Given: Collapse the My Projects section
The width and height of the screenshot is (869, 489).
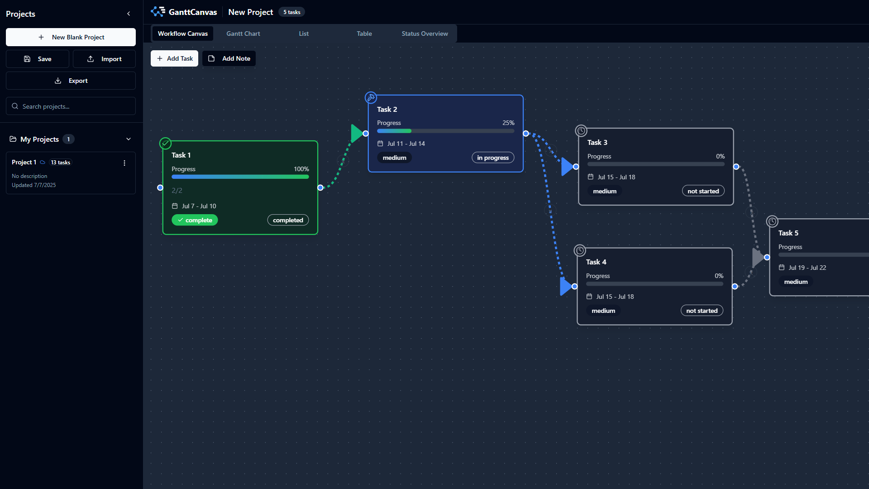Looking at the screenshot, I should coord(129,139).
